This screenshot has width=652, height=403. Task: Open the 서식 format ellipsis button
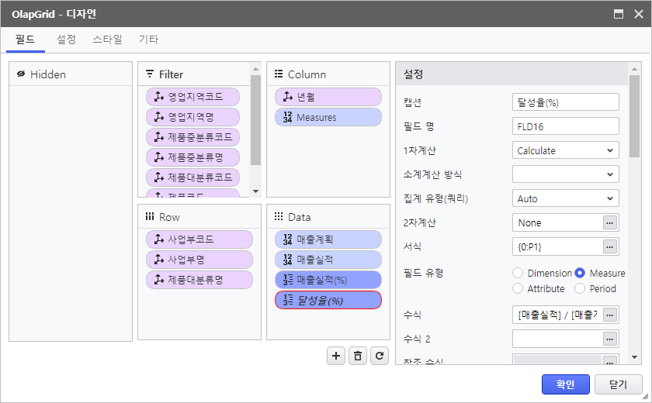610,246
